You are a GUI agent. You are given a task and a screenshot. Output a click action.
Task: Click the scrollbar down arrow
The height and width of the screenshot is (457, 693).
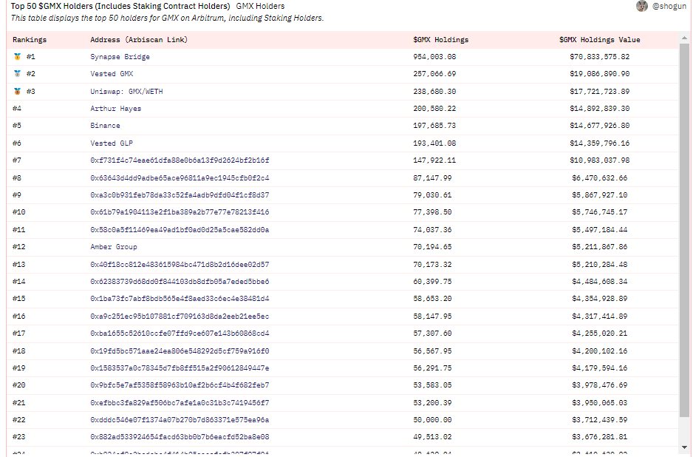coord(685,447)
